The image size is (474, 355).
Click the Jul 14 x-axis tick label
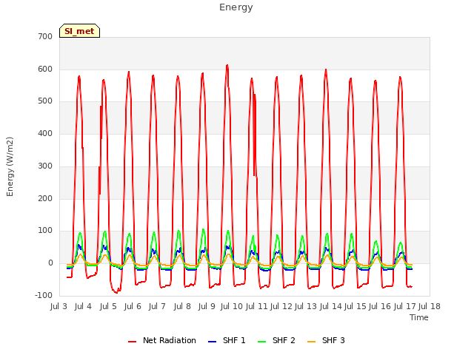pyautogui.click(x=331, y=306)
